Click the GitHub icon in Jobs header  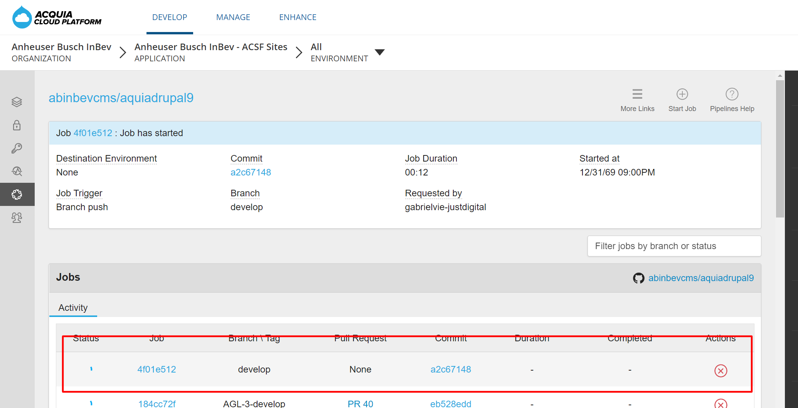tap(638, 278)
